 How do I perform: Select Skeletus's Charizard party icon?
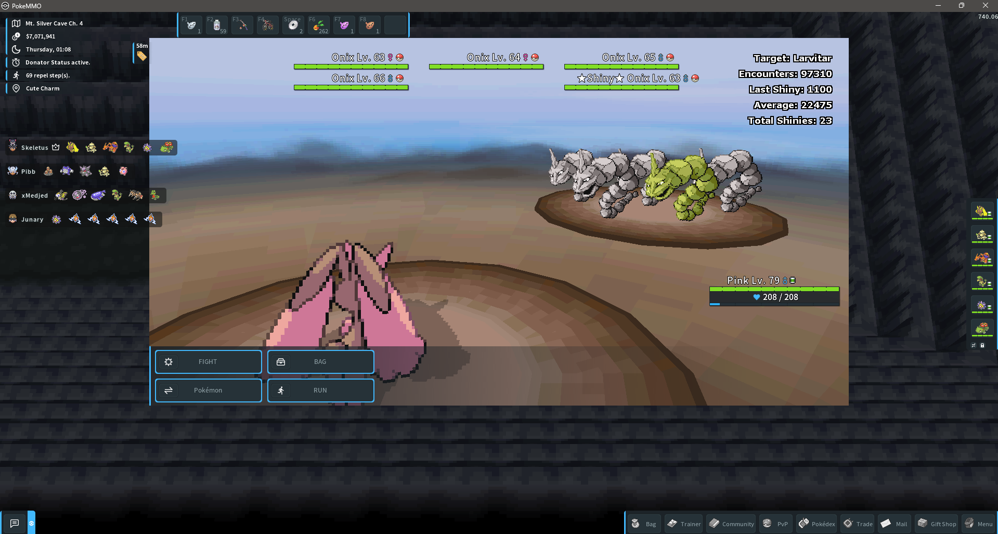110,148
